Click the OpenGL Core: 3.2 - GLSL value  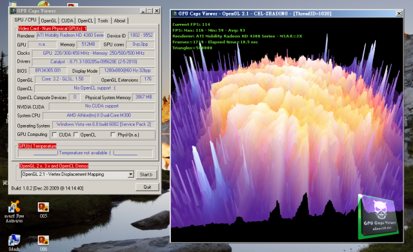coord(63,79)
